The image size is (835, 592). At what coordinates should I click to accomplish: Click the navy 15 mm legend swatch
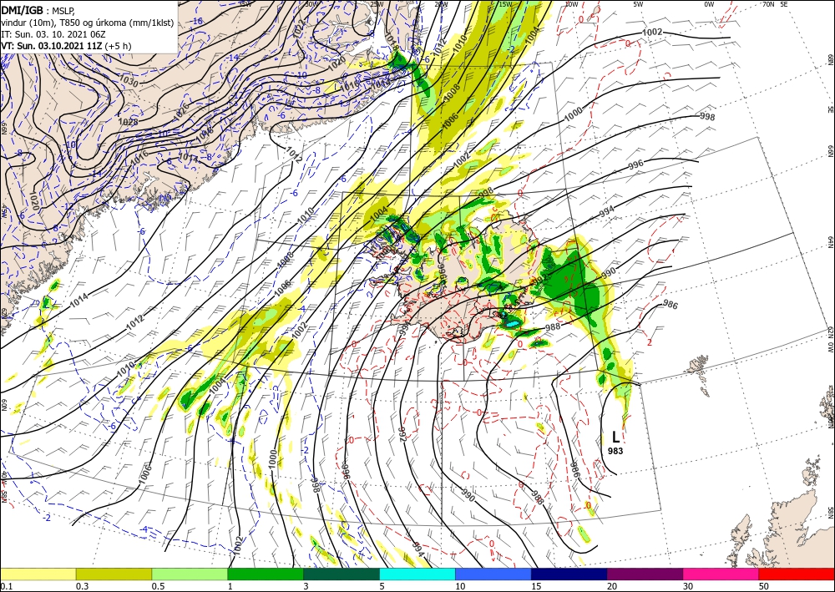click(569, 574)
